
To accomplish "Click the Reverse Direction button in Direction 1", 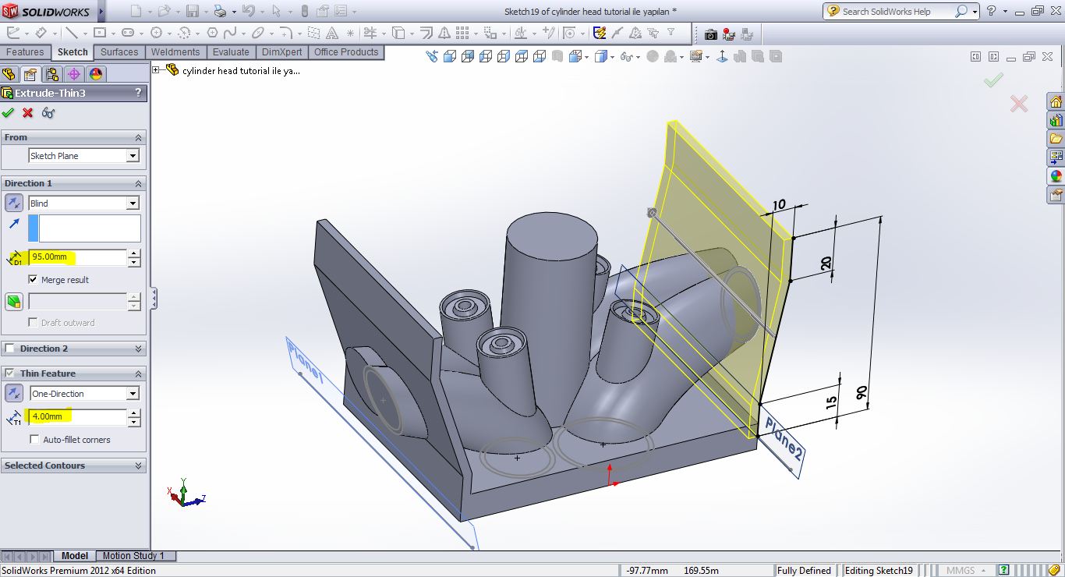I will [x=14, y=203].
